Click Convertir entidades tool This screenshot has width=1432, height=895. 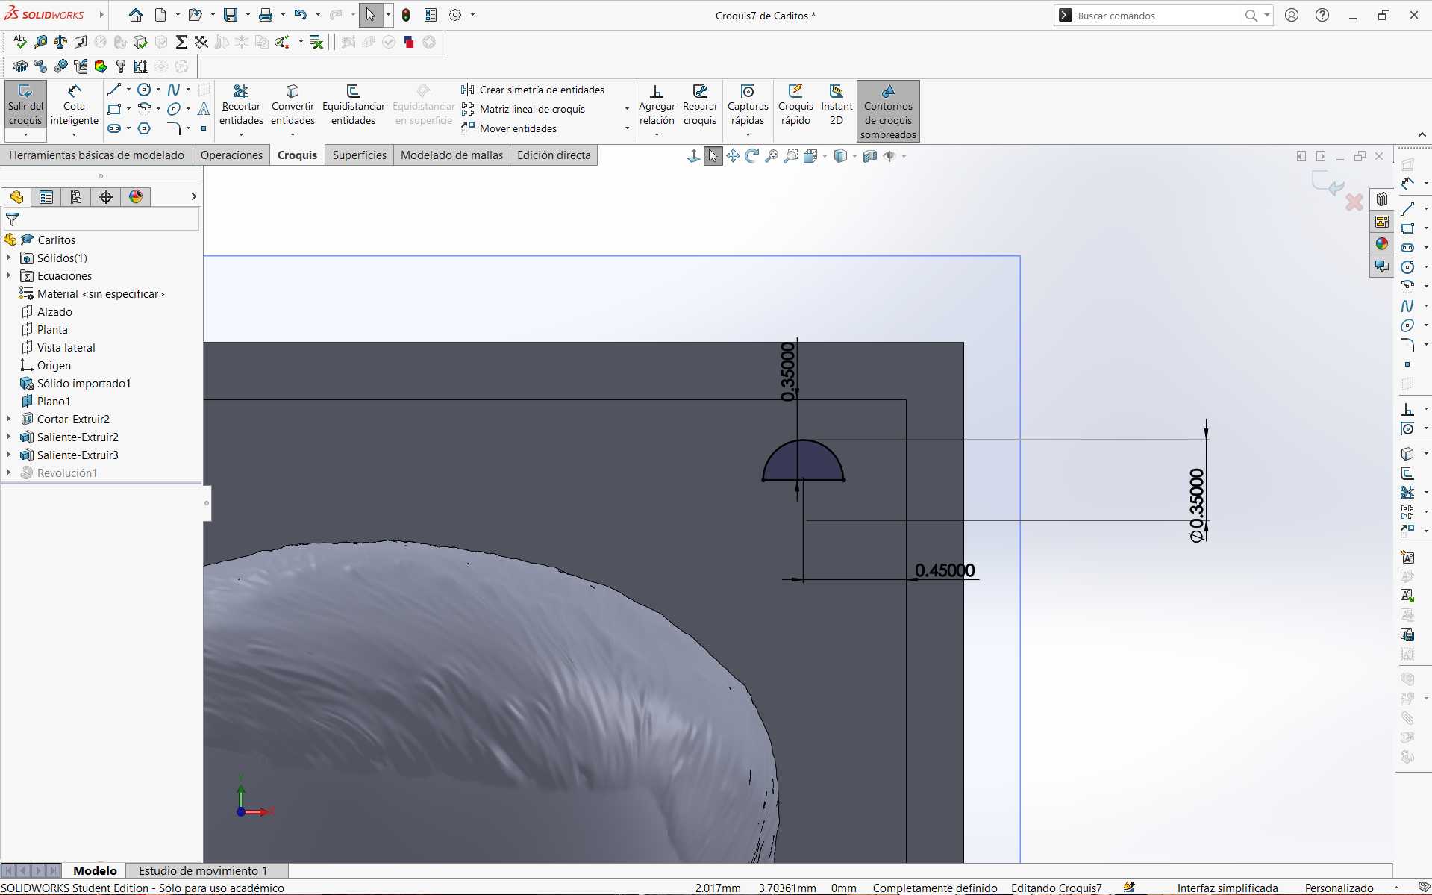click(x=293, y=105)
